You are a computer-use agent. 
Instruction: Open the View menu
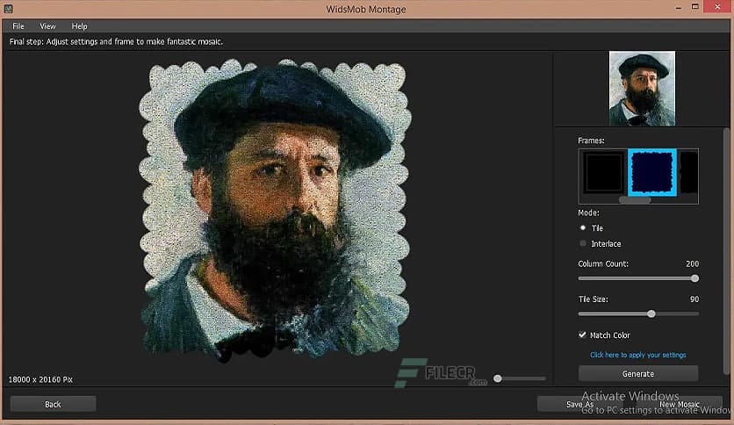pyautogui.click(x=47, y=26)
